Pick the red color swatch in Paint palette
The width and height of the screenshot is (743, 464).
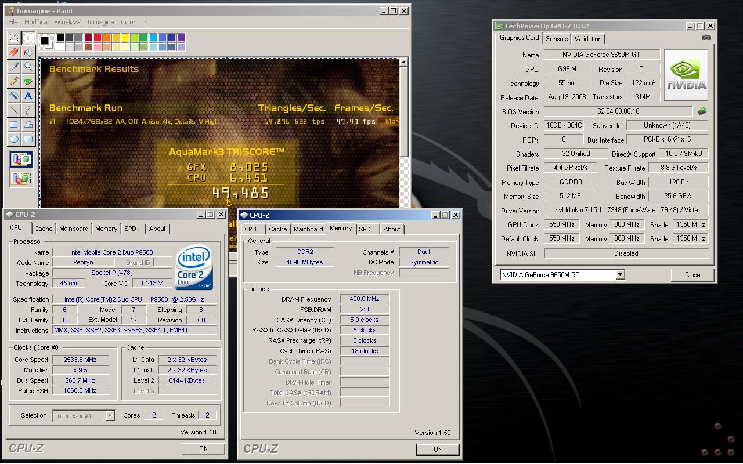(98, 38)
